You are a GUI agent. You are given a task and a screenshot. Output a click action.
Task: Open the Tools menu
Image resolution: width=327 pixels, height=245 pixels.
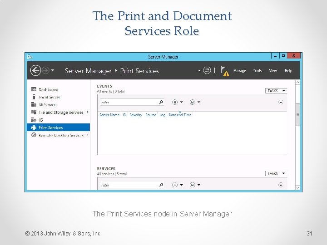pyautogui.click(x=258, y=70)
